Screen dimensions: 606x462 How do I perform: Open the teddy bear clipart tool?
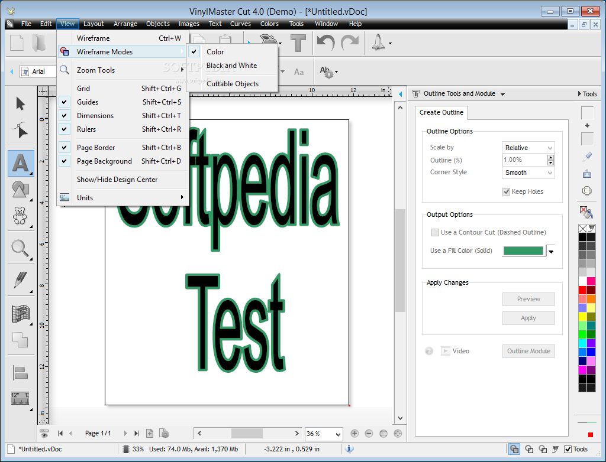pyautogui.click(x=20, y=216)
